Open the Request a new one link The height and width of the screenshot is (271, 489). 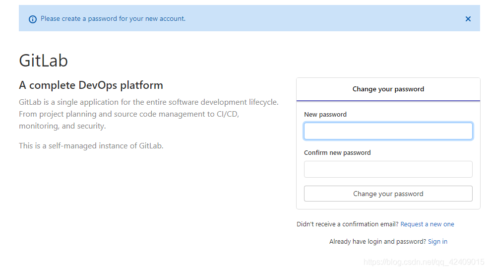pyautogui.click(x=427, y=224)
